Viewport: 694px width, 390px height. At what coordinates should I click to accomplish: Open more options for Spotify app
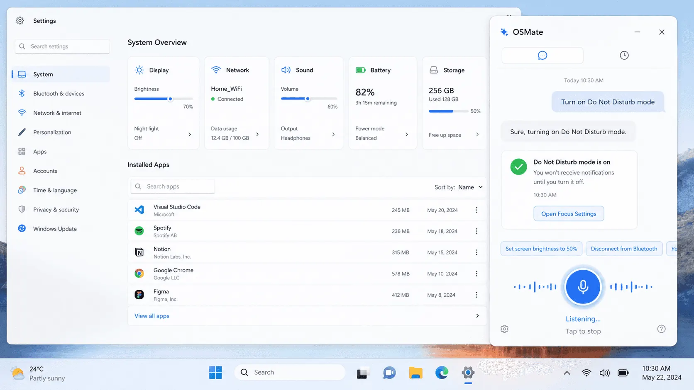point(477,231)
